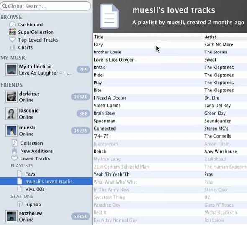Click the 209 track count badge

coord(83,69)
